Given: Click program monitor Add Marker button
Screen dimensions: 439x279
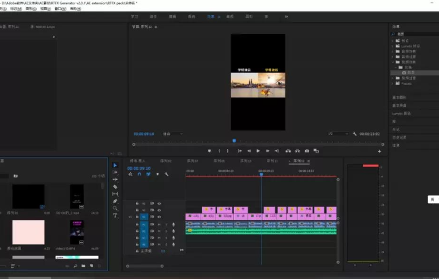Looking at the screenshot, I should 209,151.
